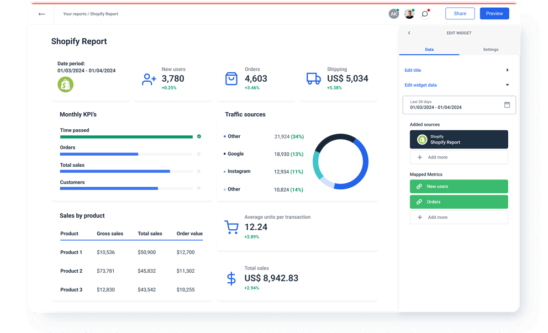The height and width of the screenshot is (333, 548).
Task: Click Add more under Added sources
Action: point(459,158)
